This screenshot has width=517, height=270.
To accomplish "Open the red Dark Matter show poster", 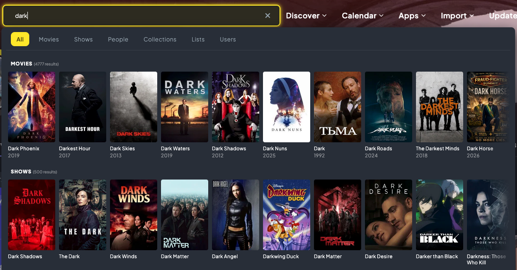I will click(x=338, y=215).
